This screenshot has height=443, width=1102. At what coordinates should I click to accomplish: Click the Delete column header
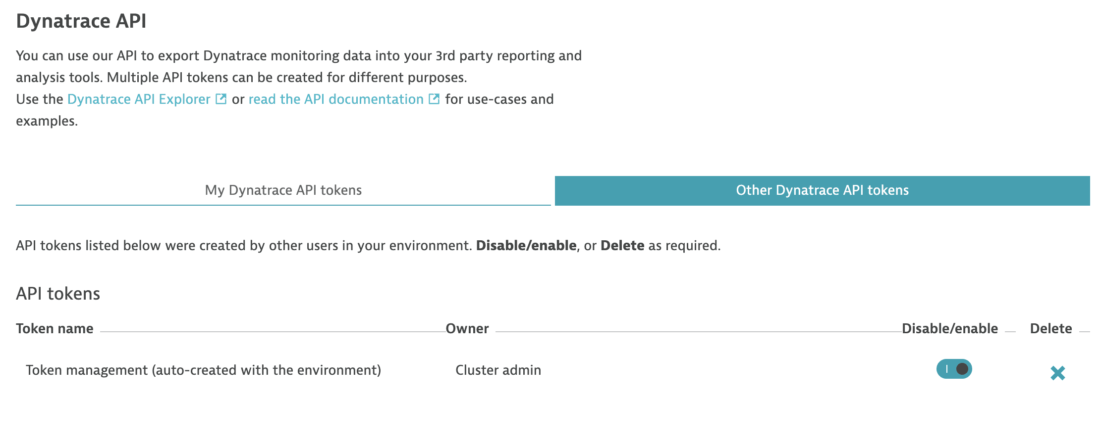(x=1051, y=329)
